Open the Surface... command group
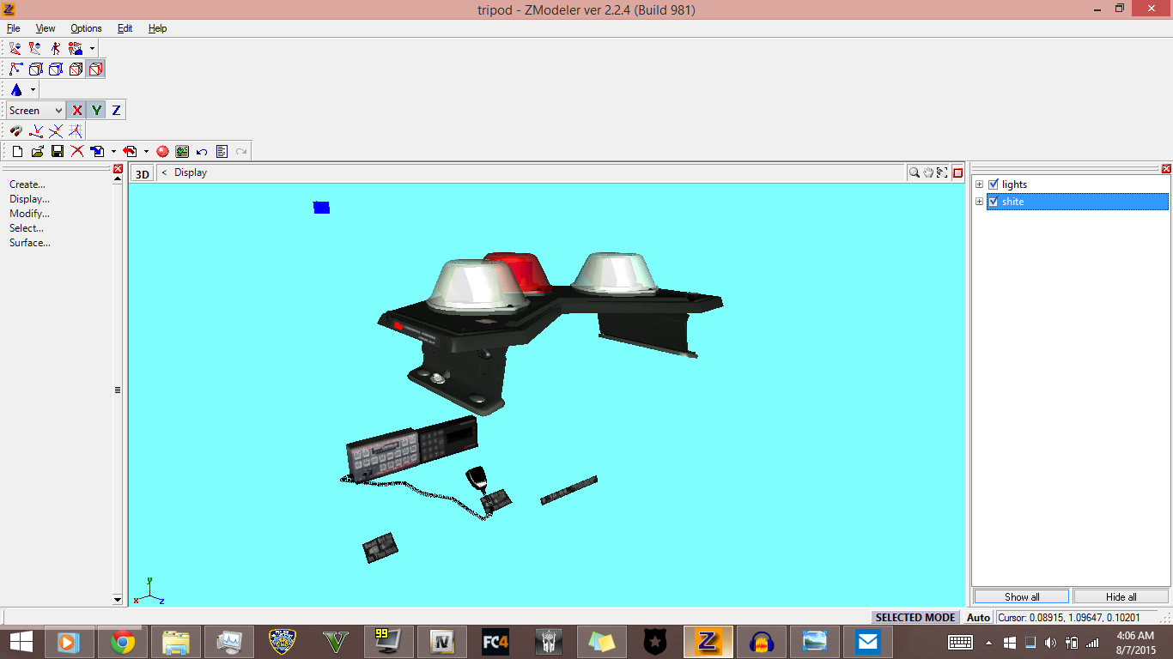The width and height of the screenshot is (1173, 659). click(30, 243)
